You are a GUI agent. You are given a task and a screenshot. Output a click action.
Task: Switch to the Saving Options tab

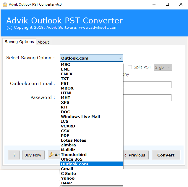coord(19,42)
